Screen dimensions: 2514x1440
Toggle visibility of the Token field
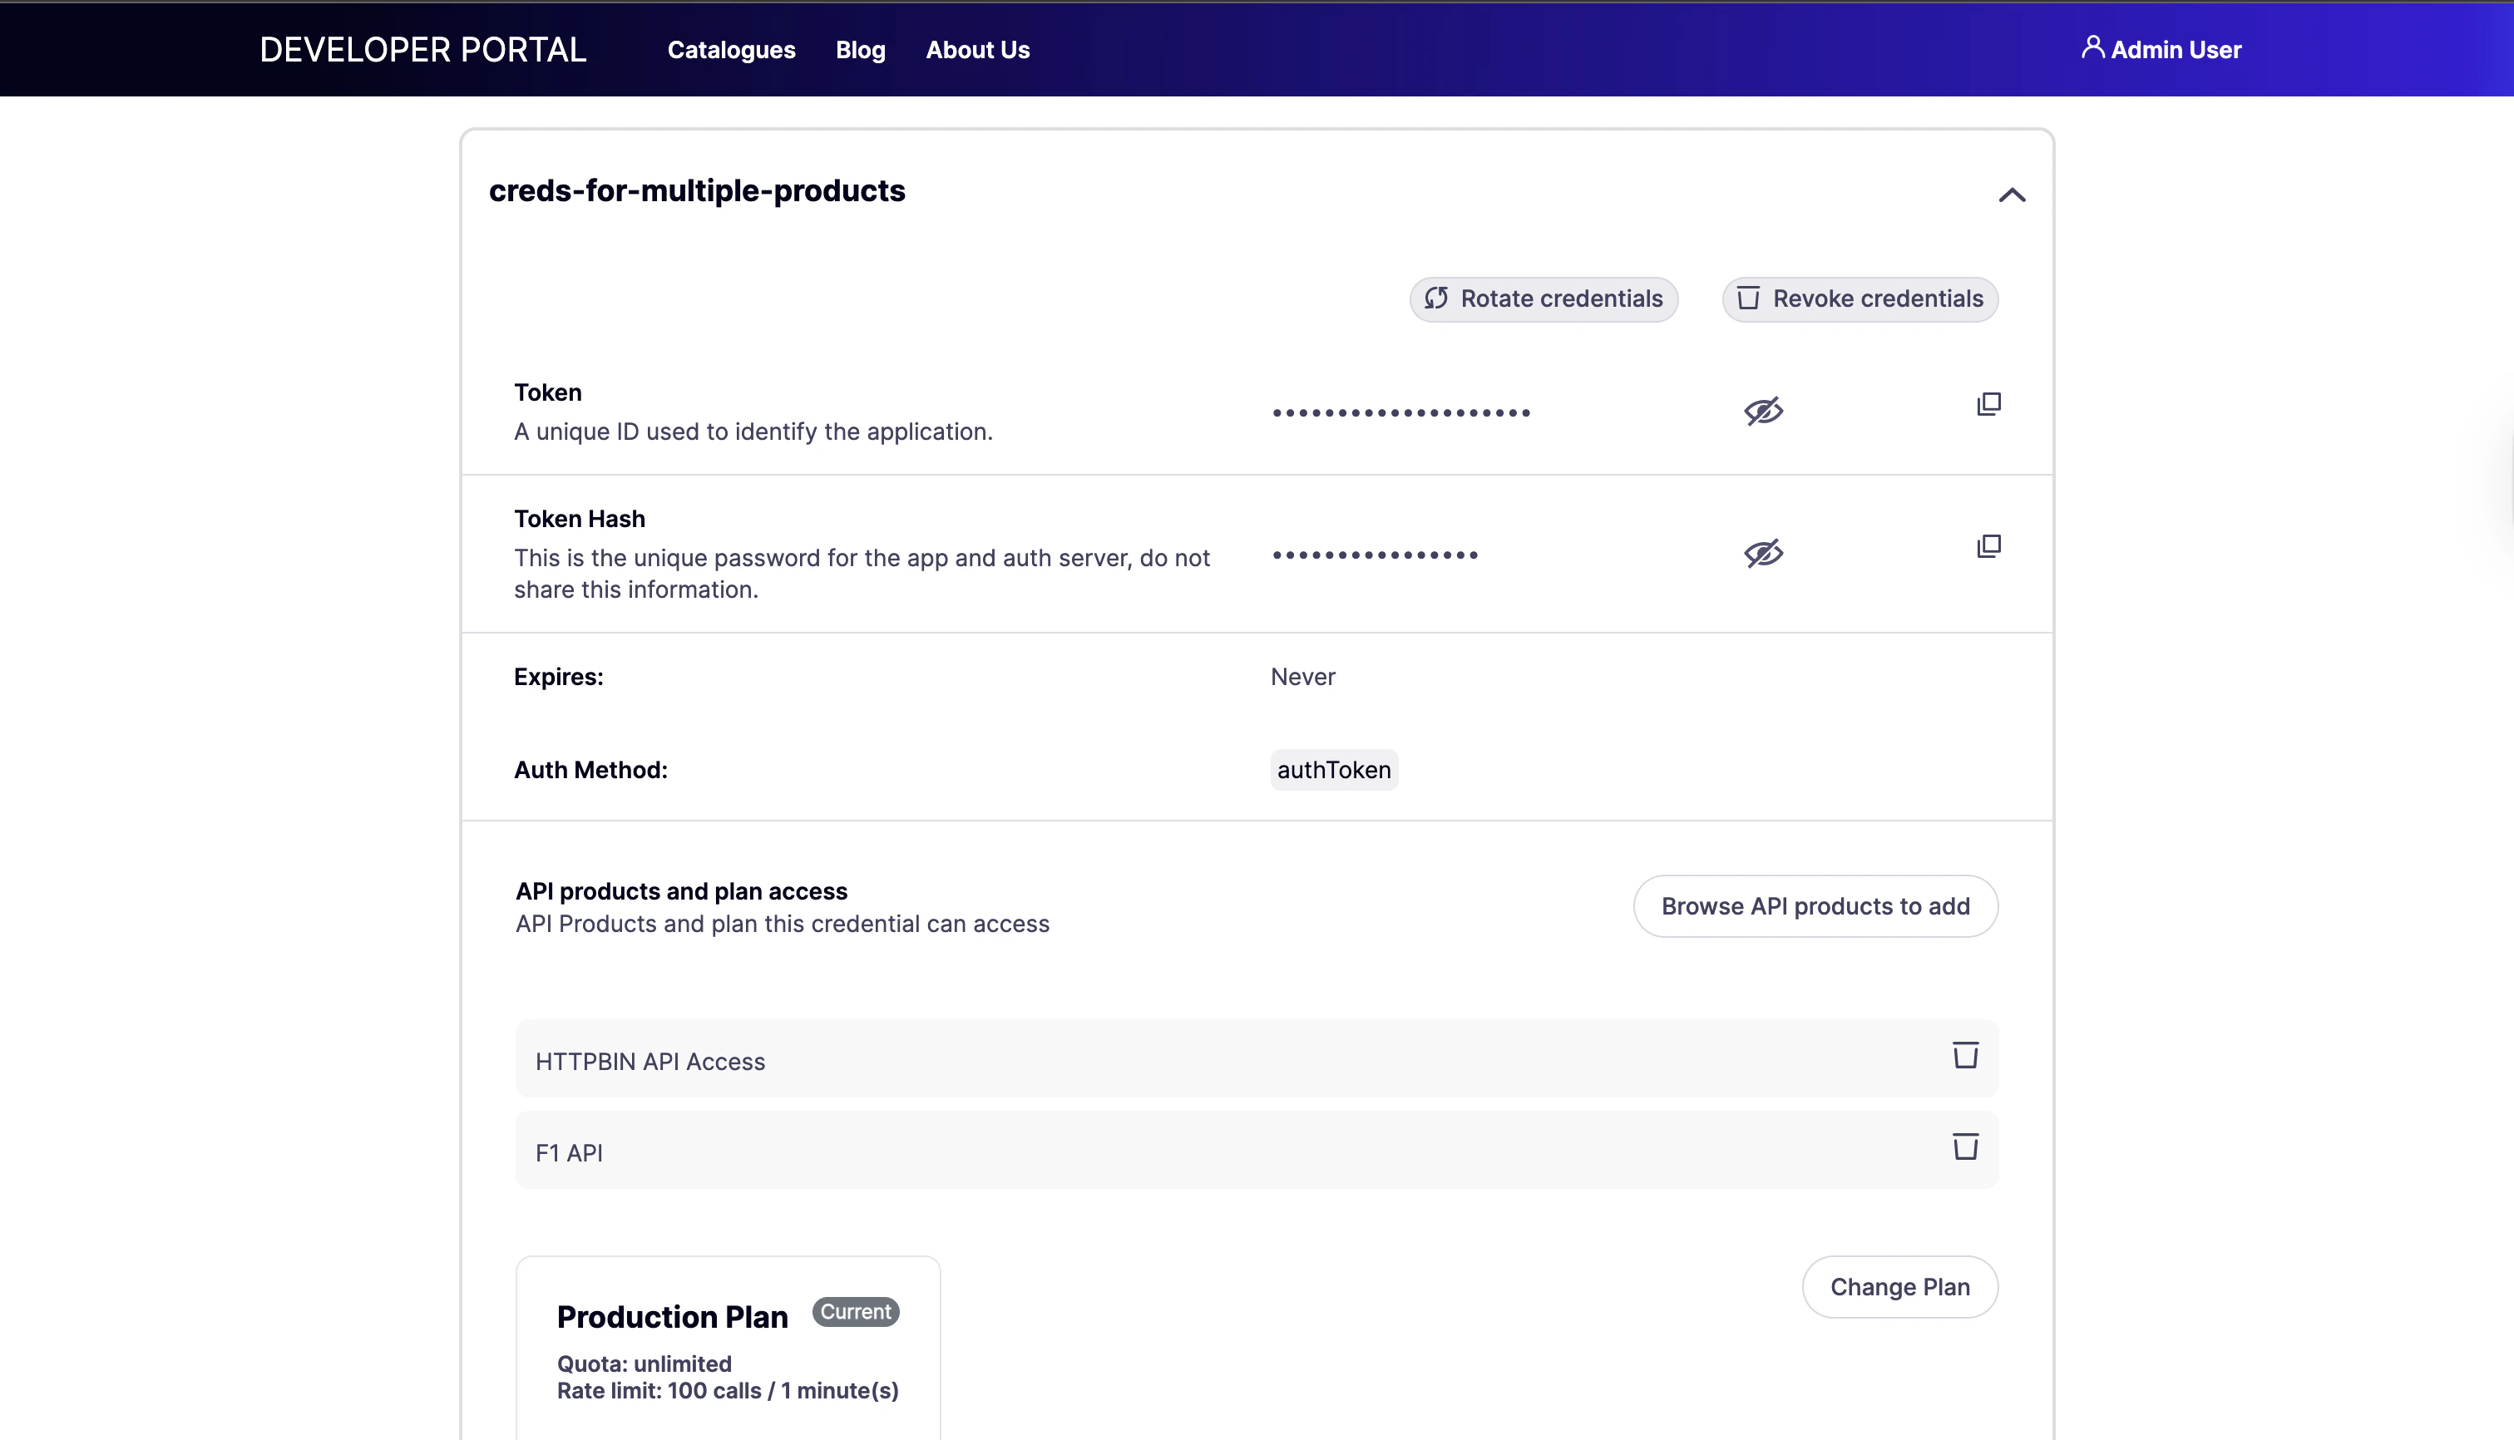[1765, 412]
